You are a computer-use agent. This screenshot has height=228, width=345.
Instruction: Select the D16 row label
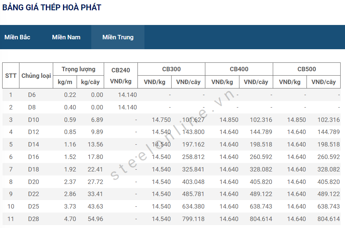click(x=33, y=157)
